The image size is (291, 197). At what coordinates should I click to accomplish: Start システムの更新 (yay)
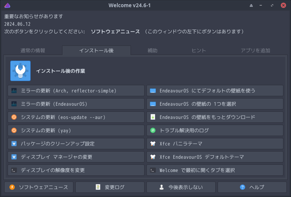pyautogui.click(x=76, y=130)
